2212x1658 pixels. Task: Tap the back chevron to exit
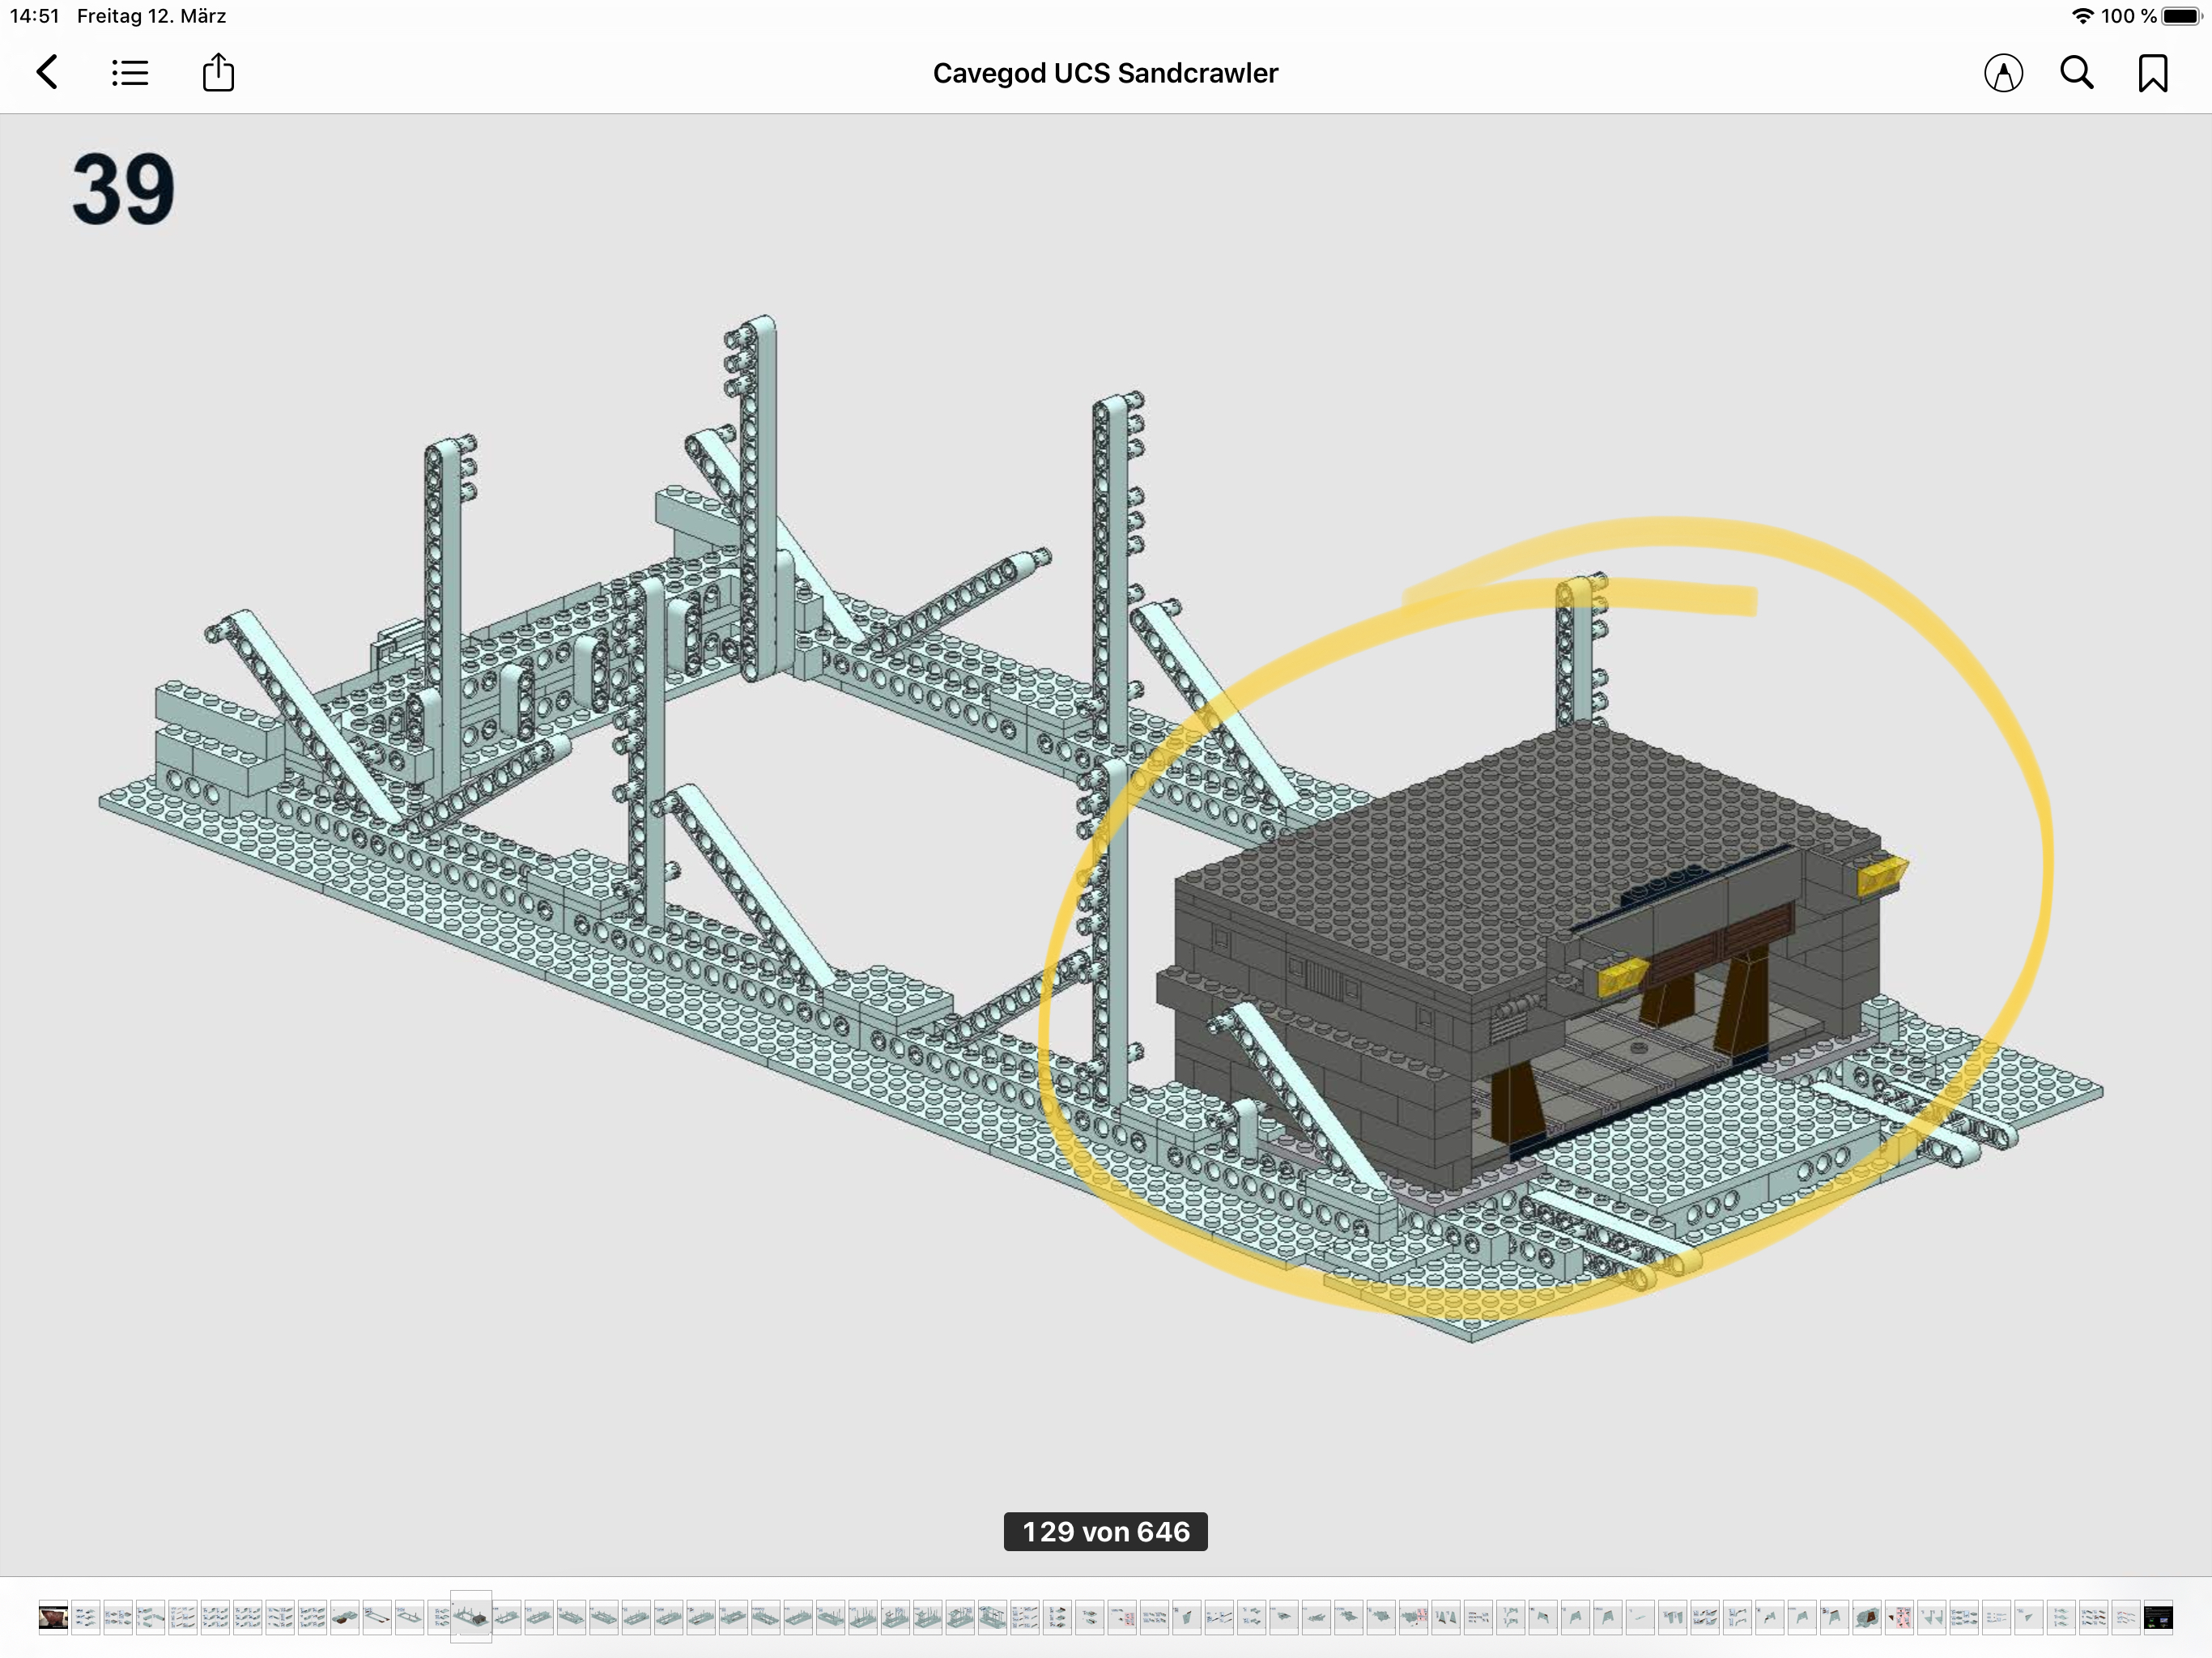pos(47,73)
